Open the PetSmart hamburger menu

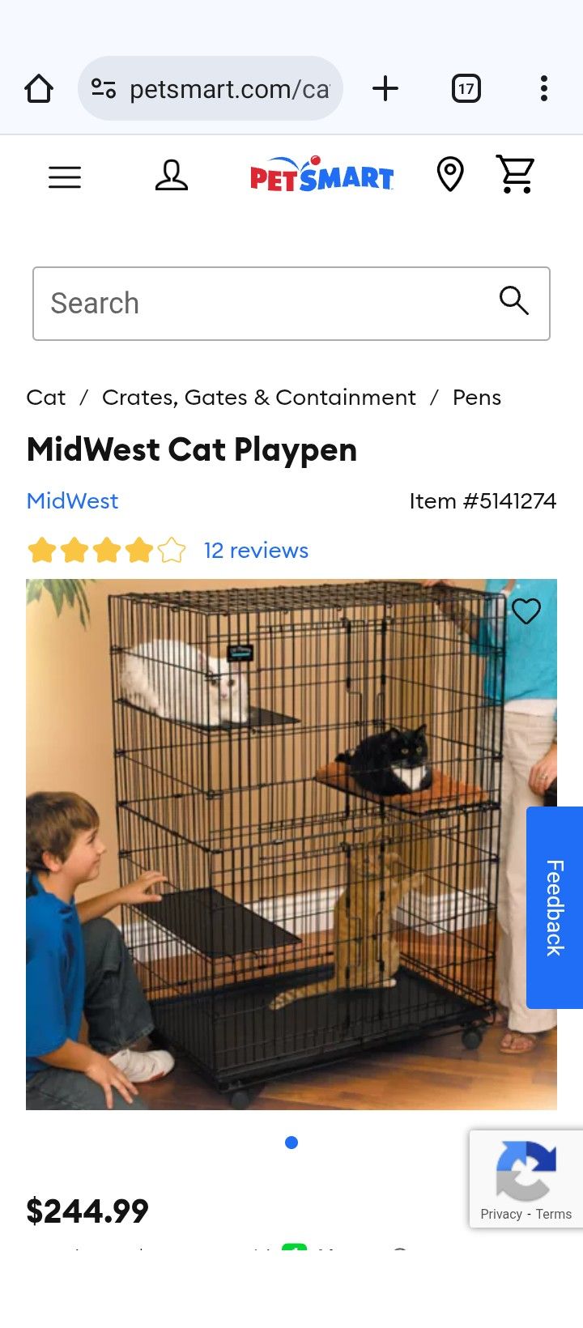click(65, 177)
